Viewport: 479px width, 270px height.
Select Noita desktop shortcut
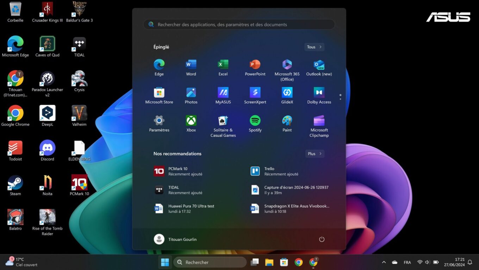click(48, 185)
